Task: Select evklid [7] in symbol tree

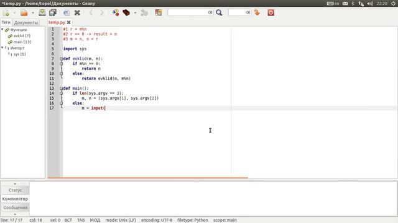Action: [22, 36]
